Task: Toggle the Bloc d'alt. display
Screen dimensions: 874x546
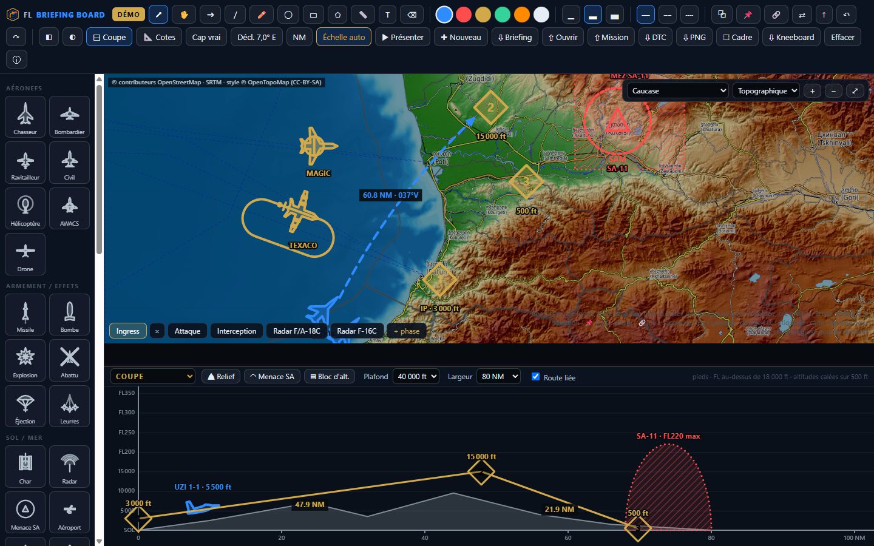Action: point(330,377)
